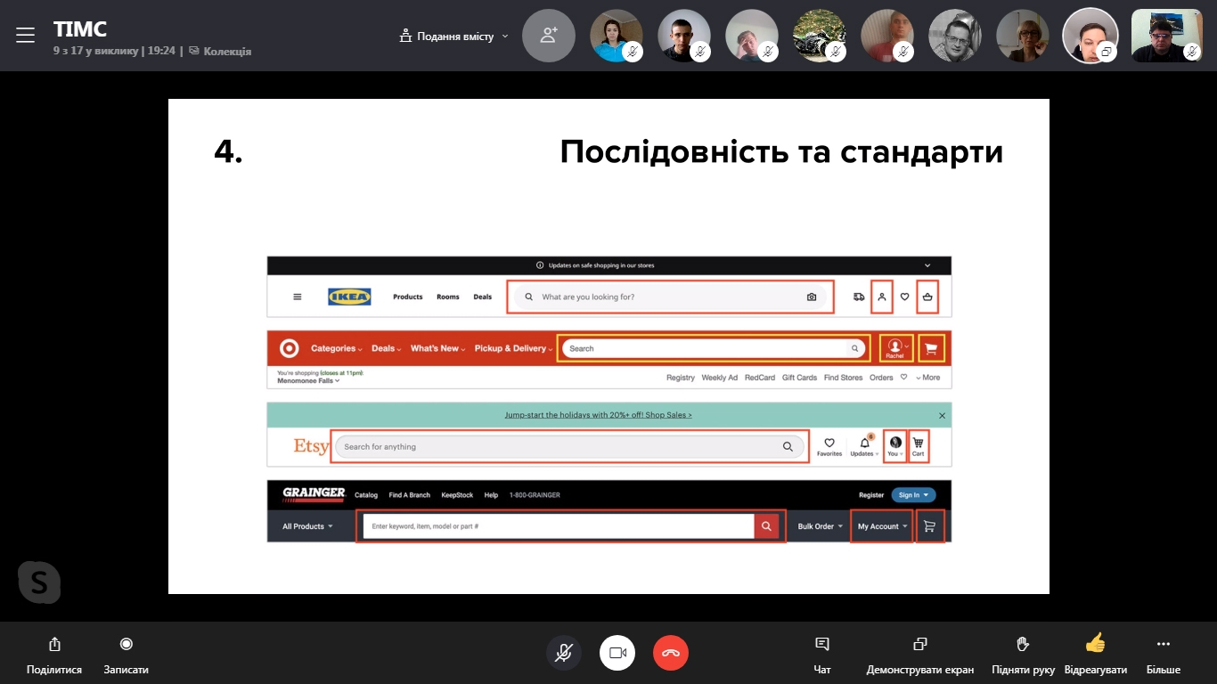The width and height of the screenshot is (1217, 684).
Task: Click the Target shopping cart icon
Action: (x=931, y=348)
